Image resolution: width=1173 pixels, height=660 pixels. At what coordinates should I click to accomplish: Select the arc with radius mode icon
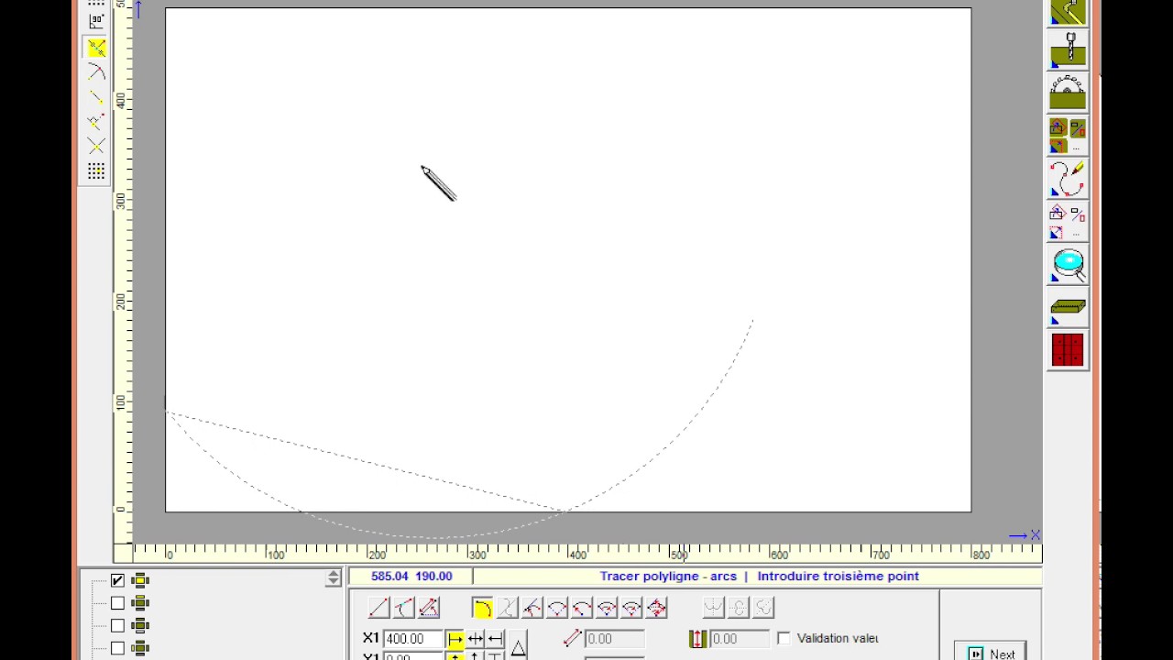(607, 608)
